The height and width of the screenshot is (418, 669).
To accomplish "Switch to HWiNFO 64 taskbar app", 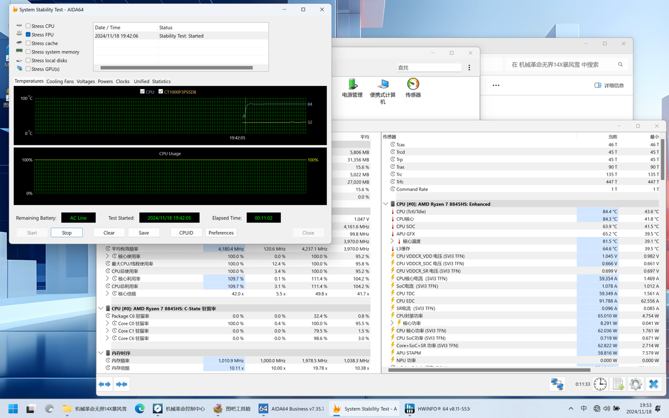I will [x=438, y=409].
